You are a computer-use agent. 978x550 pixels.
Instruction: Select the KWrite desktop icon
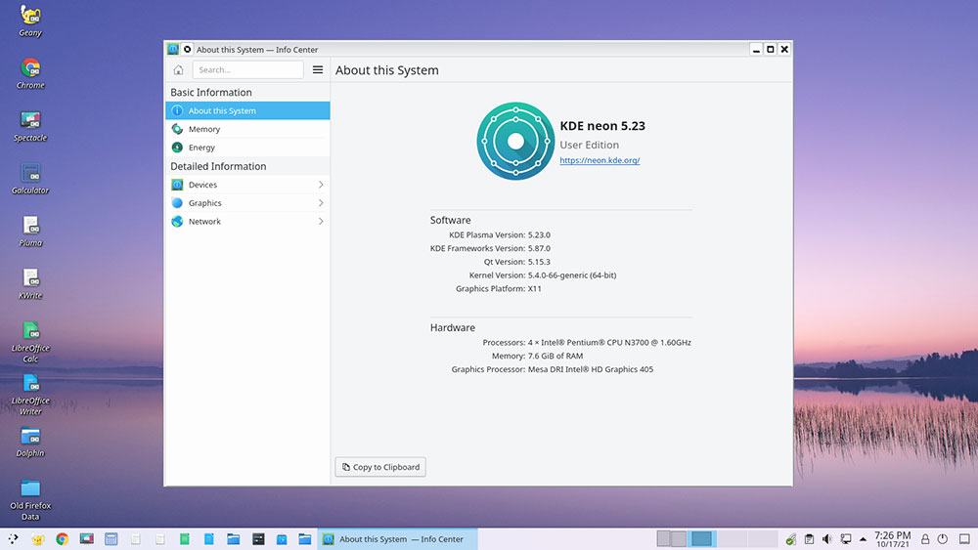(x=30, y=284)
